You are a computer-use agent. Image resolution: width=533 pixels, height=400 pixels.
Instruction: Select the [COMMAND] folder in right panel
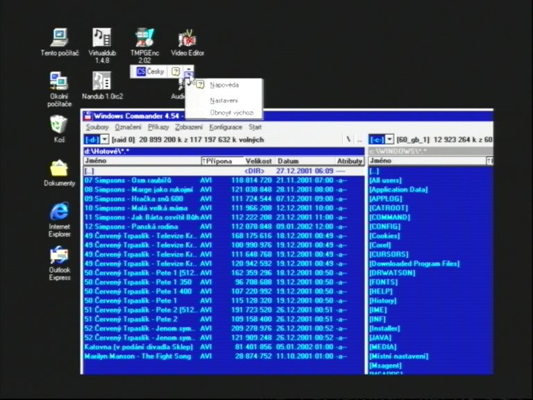pyautogui.click(x=389, y=217)
